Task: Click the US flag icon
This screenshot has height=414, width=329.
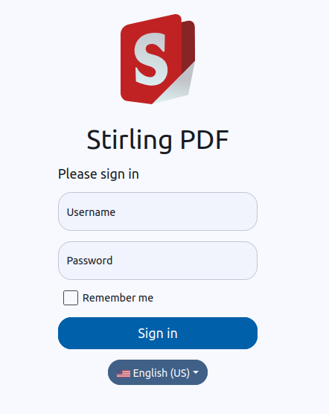Action: (x=124, y=373)
